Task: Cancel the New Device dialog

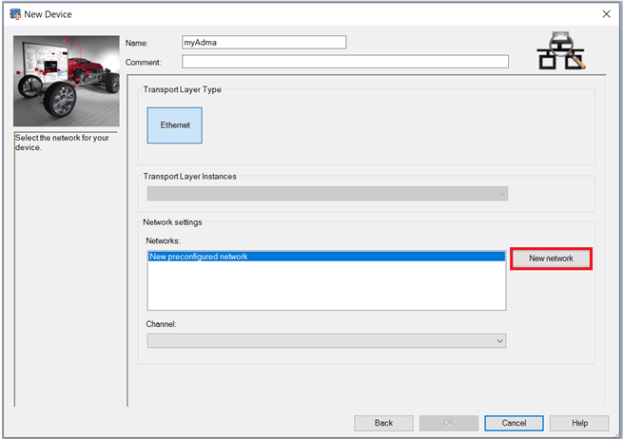Action: coord(515,423)
